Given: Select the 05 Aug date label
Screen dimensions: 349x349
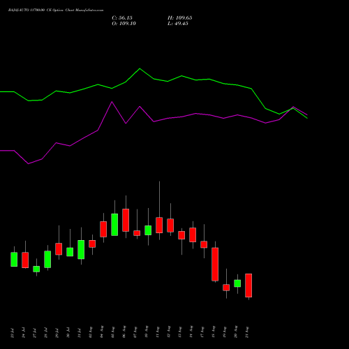Looking at the screenshot, I should click(113, 332).
